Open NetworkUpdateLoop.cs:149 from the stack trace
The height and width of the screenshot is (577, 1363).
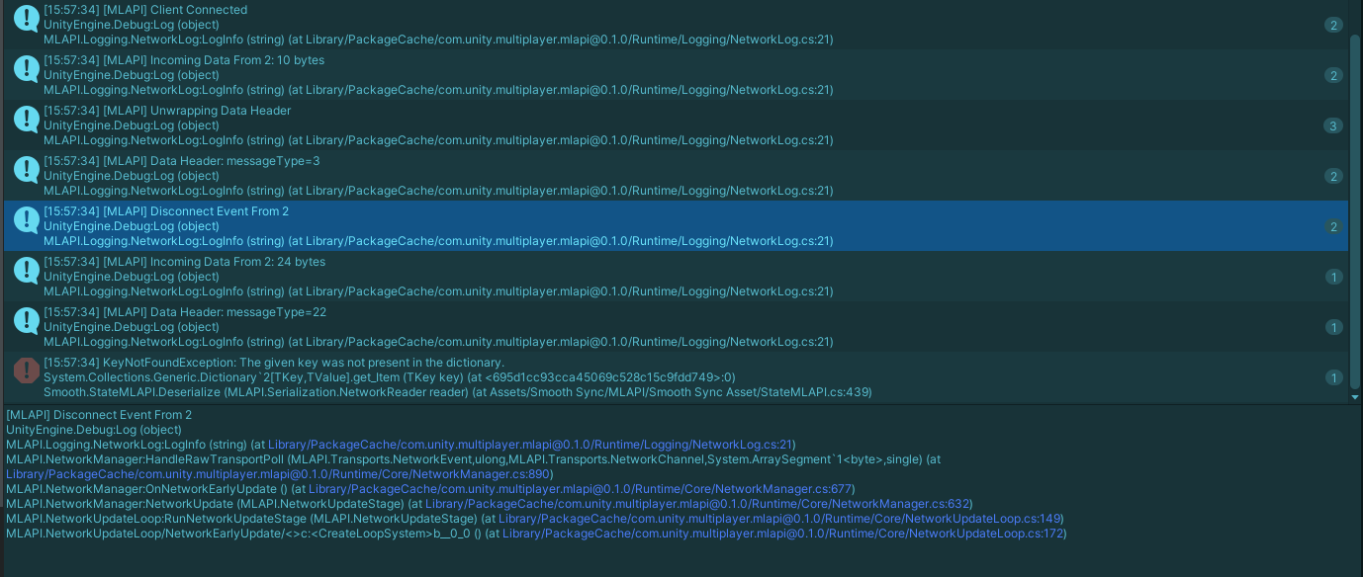[781, 518]
